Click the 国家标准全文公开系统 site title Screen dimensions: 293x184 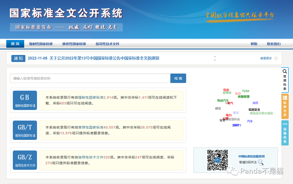(x=66, y=13)
